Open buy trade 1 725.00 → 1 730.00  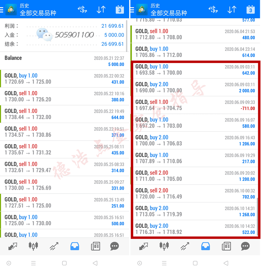[64, 220]
